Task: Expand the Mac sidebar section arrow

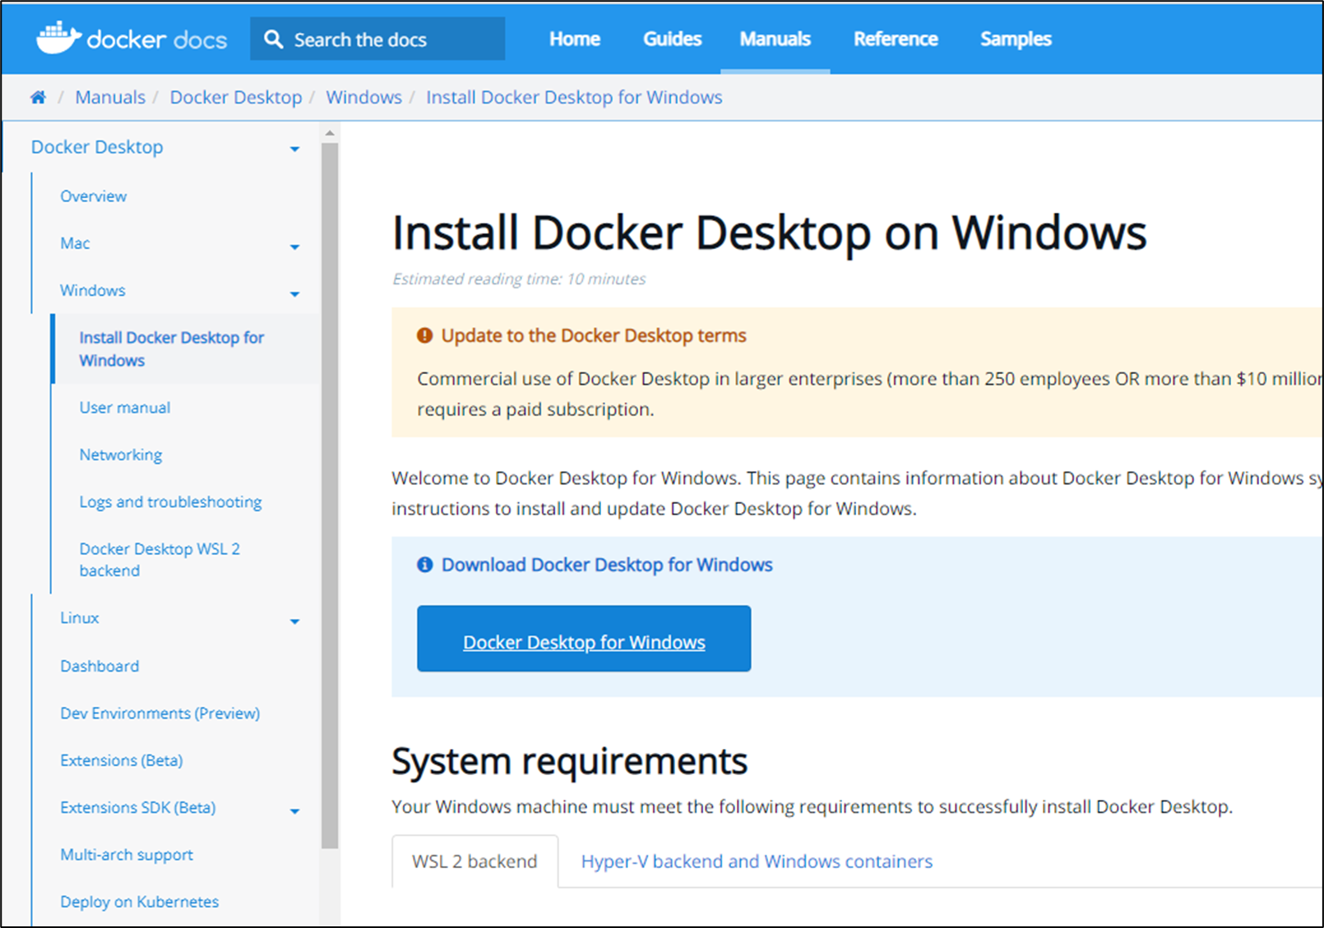Action: coord(294,247)
